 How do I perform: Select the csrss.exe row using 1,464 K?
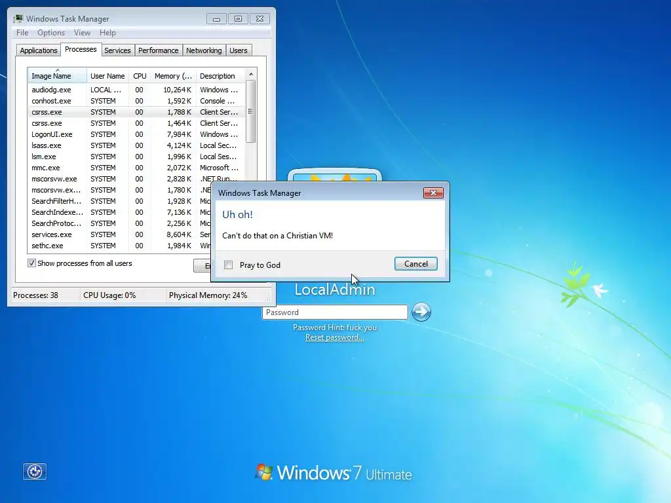(136, 123)
